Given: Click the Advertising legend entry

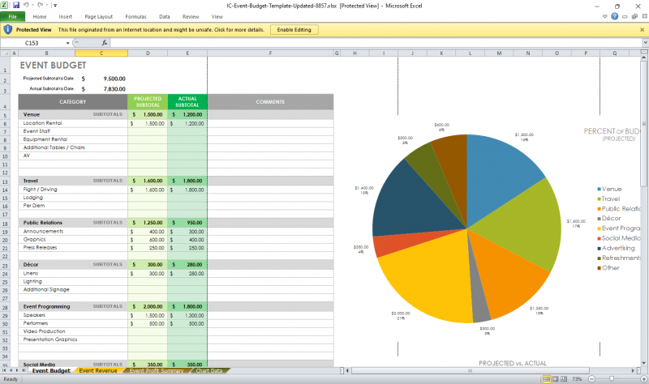Looking at the screenshot, I should (x=616, y=248).
